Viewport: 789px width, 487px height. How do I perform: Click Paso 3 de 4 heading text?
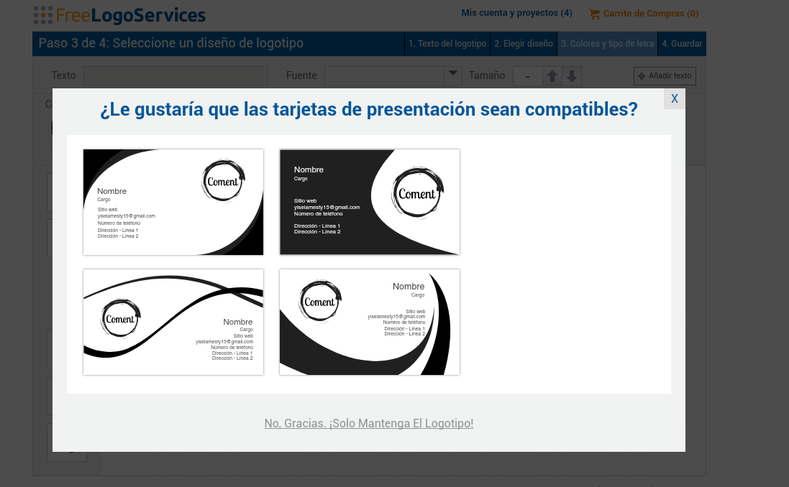pyautogui.click(x=171, y=43)
